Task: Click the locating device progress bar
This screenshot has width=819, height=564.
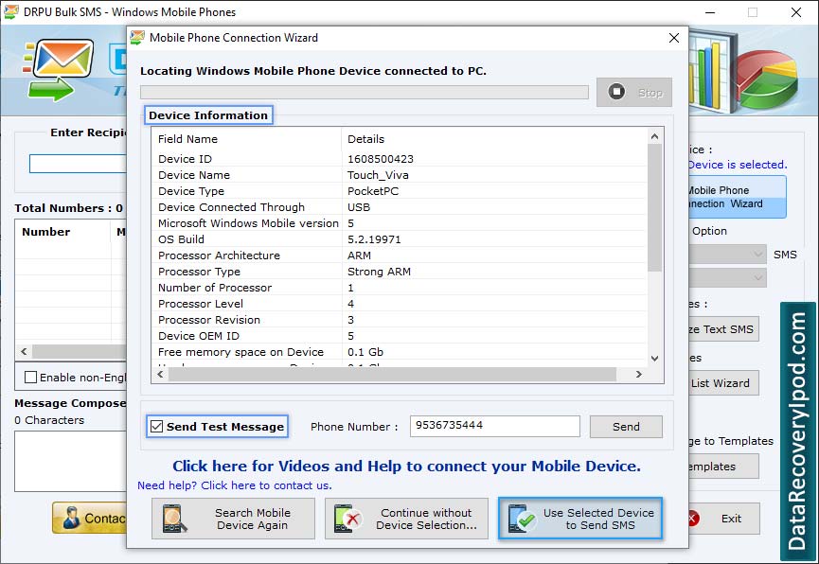Action: 365,93
